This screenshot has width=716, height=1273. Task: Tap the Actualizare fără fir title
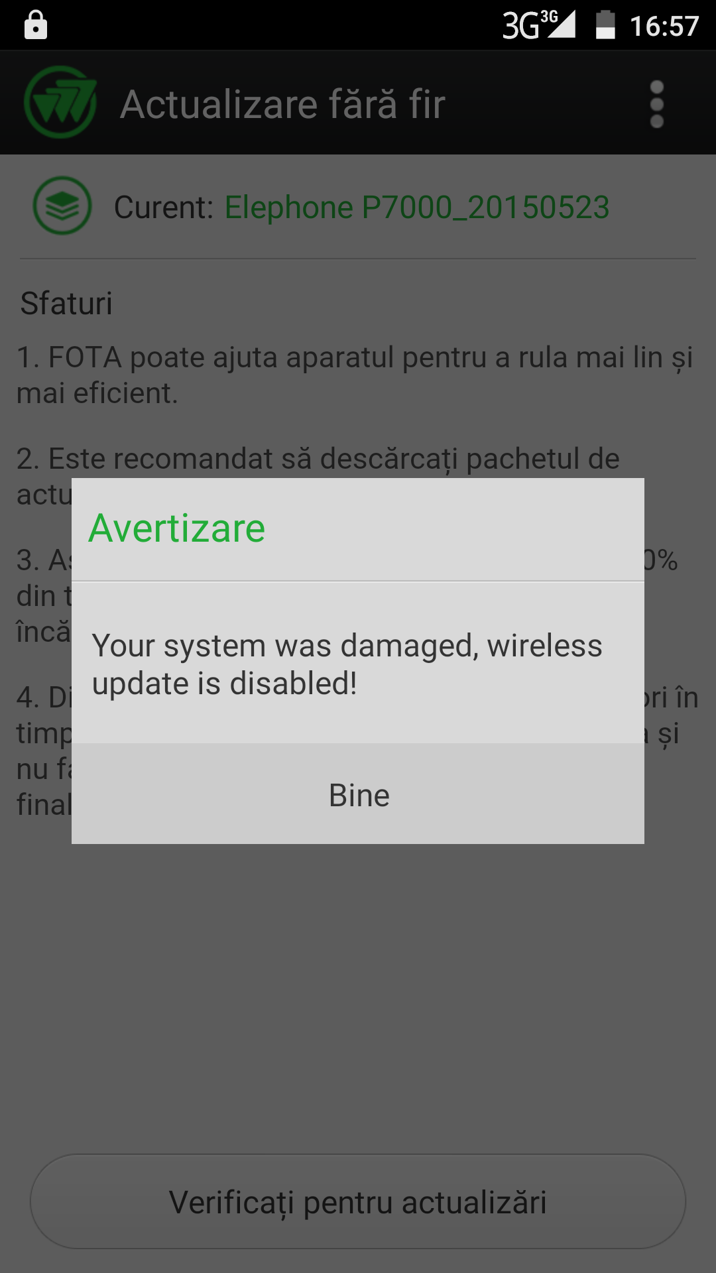click(x=282, y=104)
